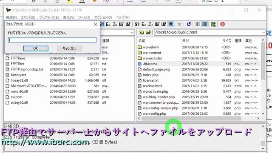Select the wp-includes folder icon
This screenshot has width=272, height=153.
tap(140, 58)
